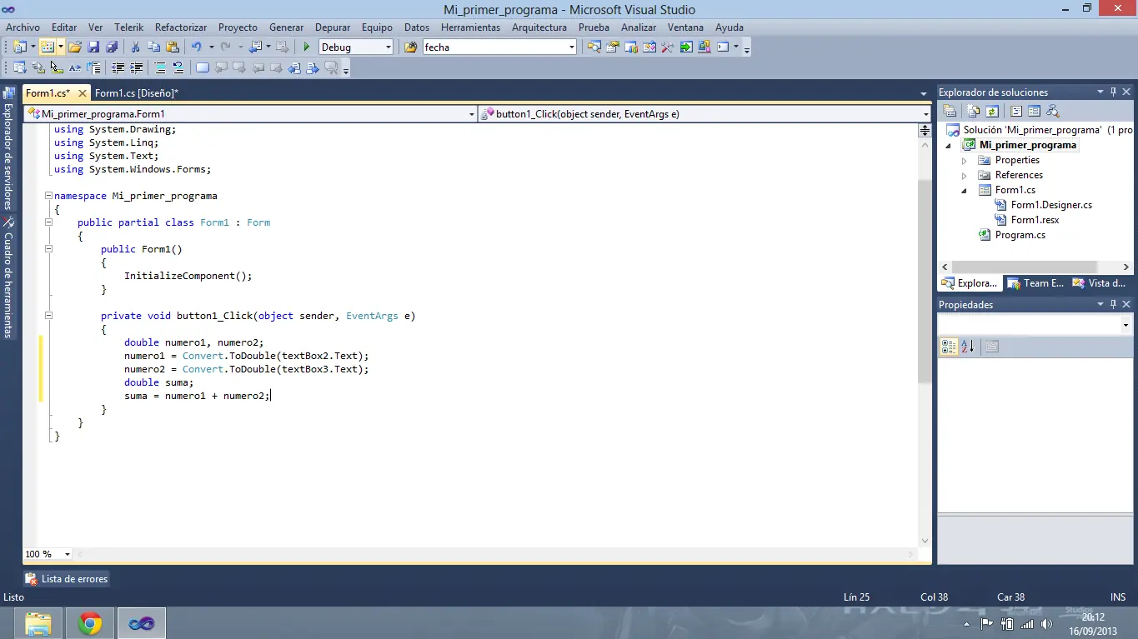
Task: Switch to the Vista de clases tab
Action: [x=1100, y=283]
